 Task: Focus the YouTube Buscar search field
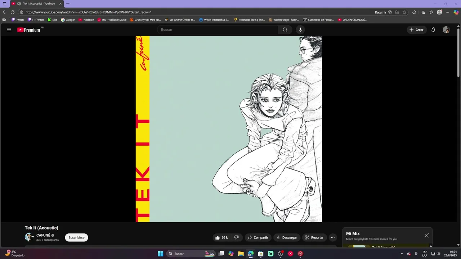click(x=218, y=30)
